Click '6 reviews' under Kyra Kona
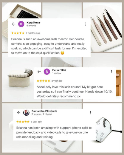Screen dimensions: 124x155 (31, 26)
